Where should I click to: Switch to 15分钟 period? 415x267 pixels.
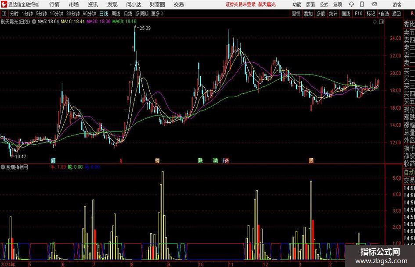57,14
